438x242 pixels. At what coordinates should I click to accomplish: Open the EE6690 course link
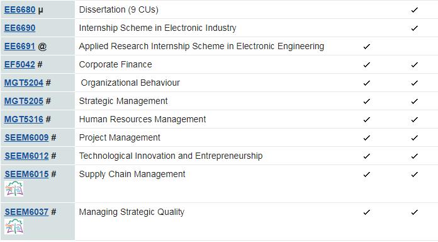[x=20, y=28]
